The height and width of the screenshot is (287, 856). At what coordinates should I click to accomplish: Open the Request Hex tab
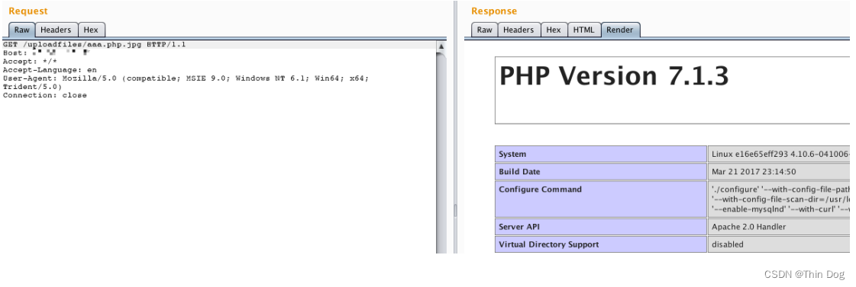coord(91,30)
